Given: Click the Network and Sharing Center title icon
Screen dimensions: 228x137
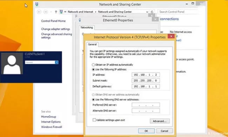Looking at the screenshot, I should pyautogui.click(x=37, y=4).
